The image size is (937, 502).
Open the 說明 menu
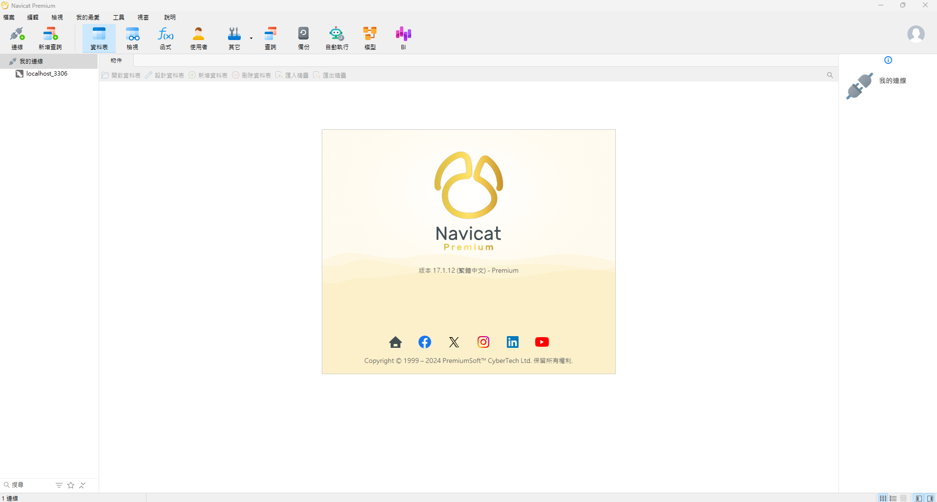click(170, 17)
